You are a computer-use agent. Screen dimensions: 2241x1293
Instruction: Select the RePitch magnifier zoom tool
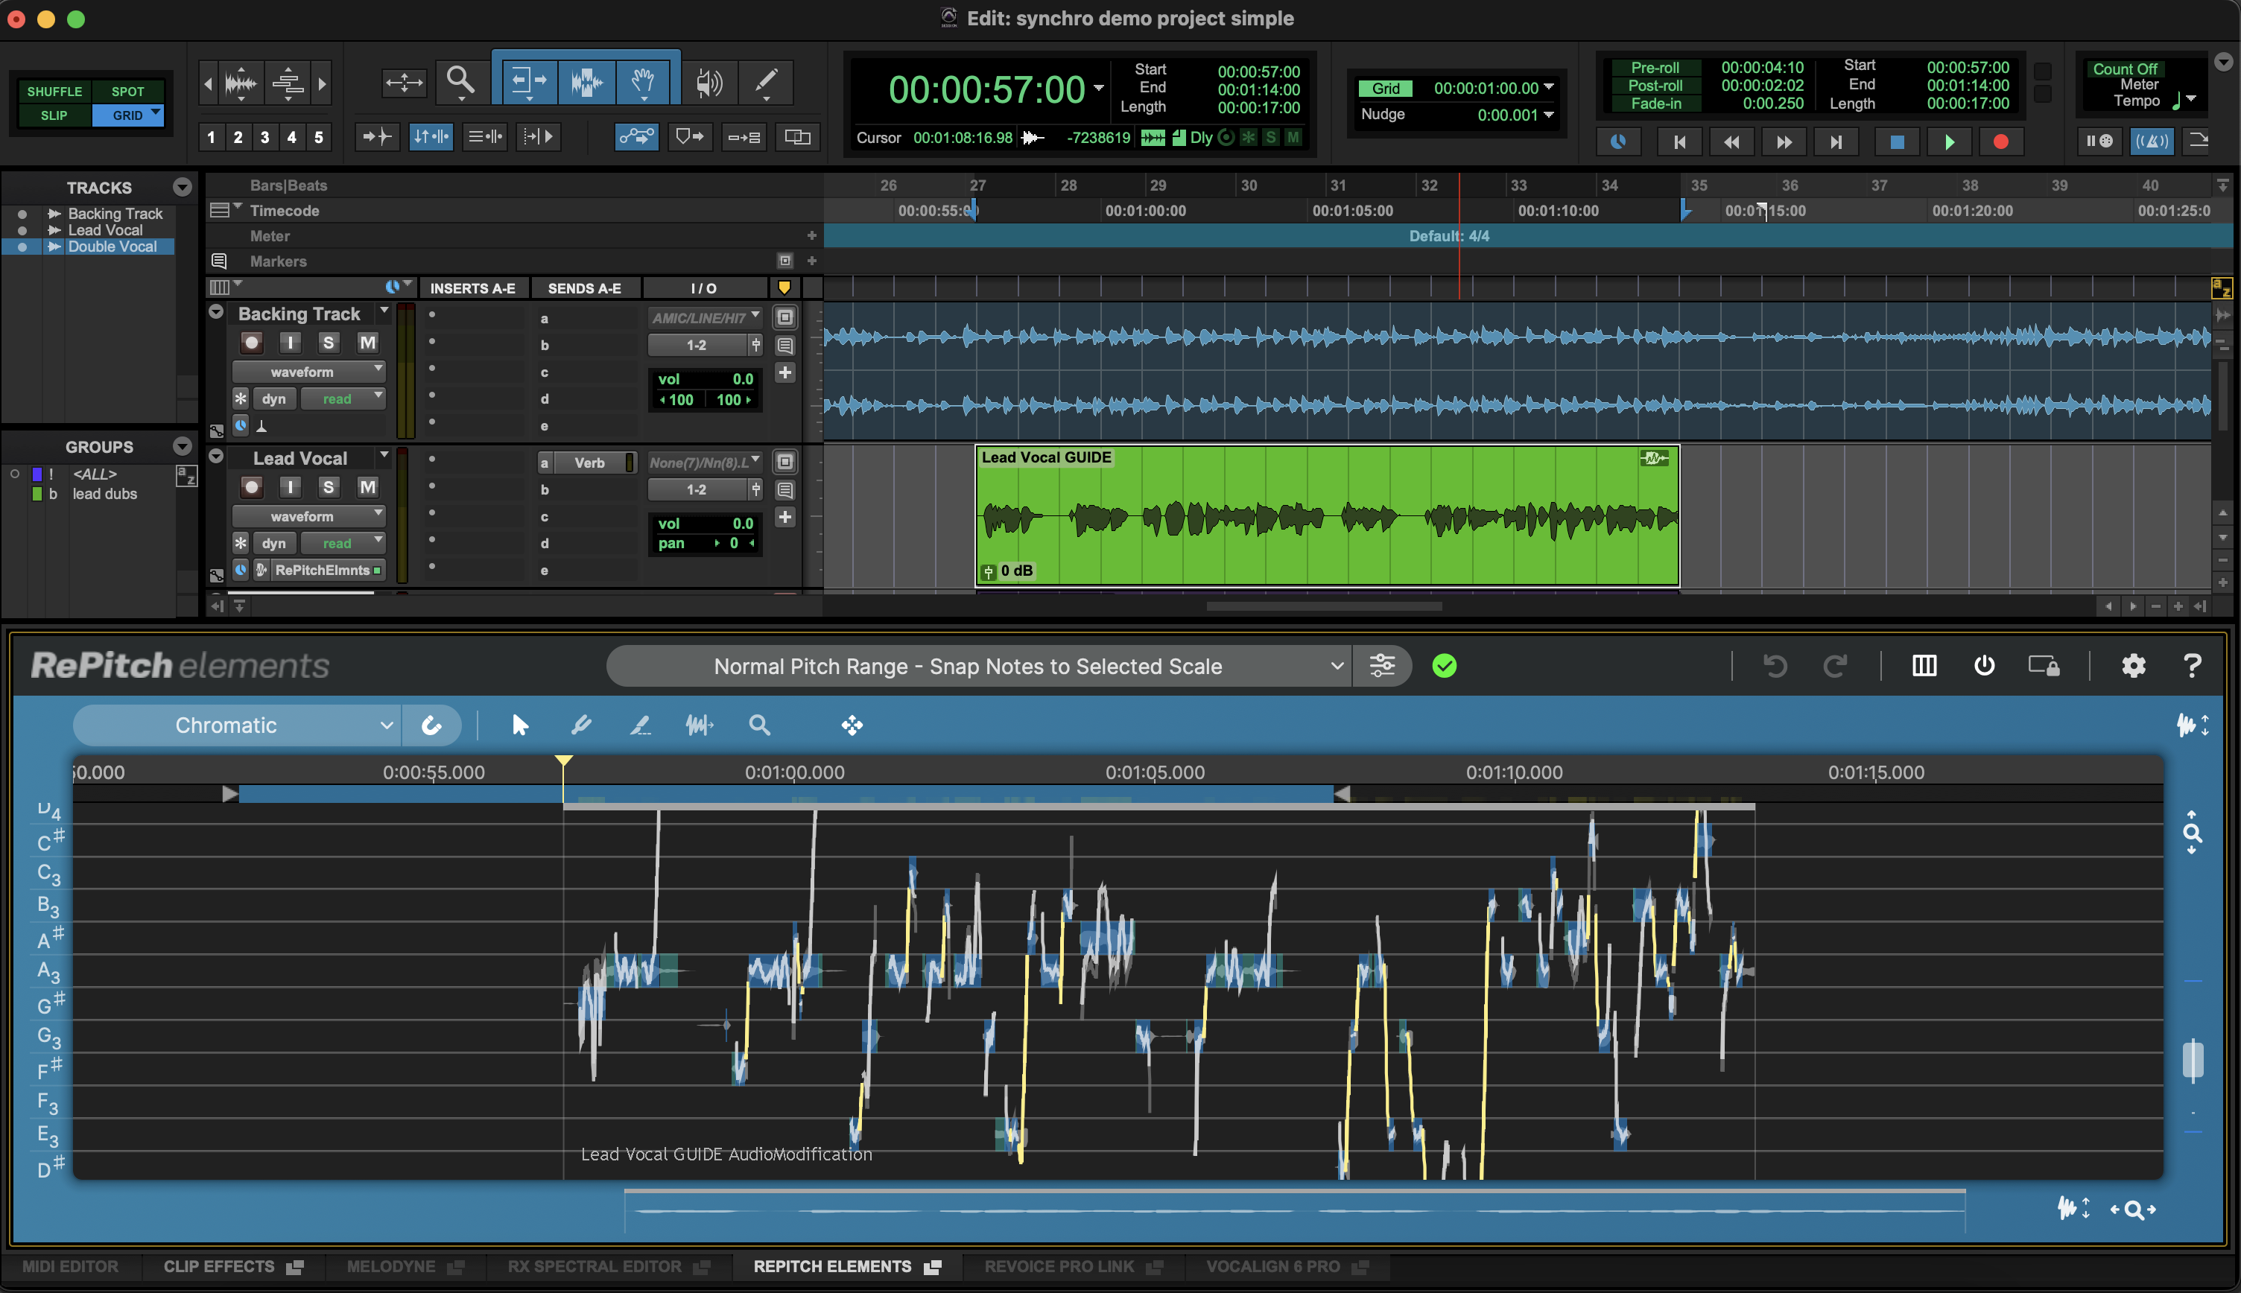coord(759,725)
